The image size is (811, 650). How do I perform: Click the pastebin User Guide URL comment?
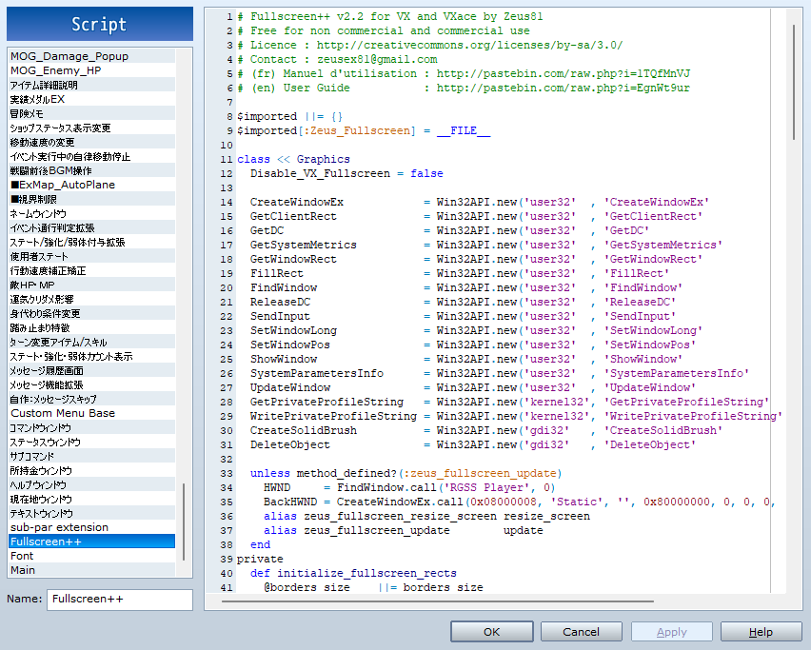(564, 88)
